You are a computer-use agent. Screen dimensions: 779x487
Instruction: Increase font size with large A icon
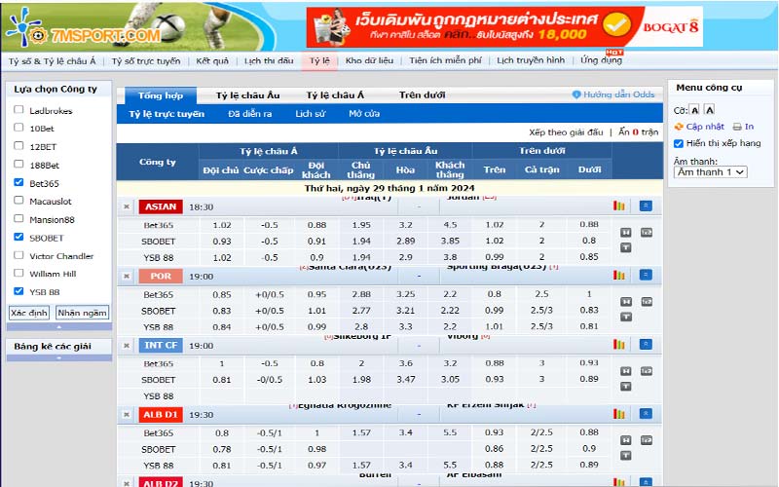point(710,109)
